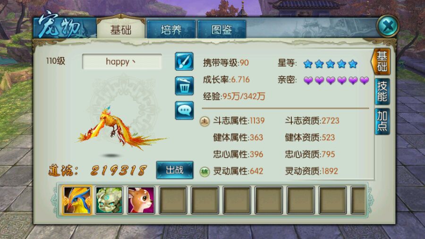425x239 pixels.
Task: Click the rename pet brush icon
Action: [184, 61]
